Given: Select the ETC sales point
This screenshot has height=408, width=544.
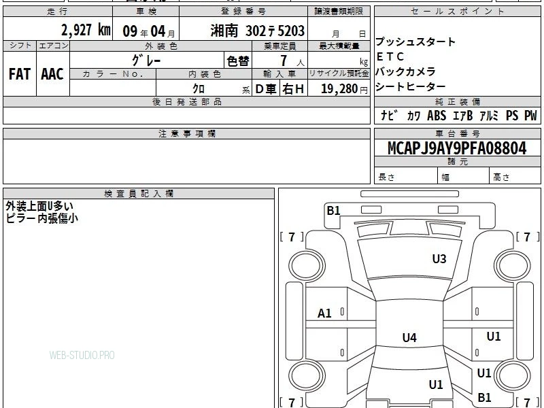Looking at the screenshot, I should pos(390,56).
